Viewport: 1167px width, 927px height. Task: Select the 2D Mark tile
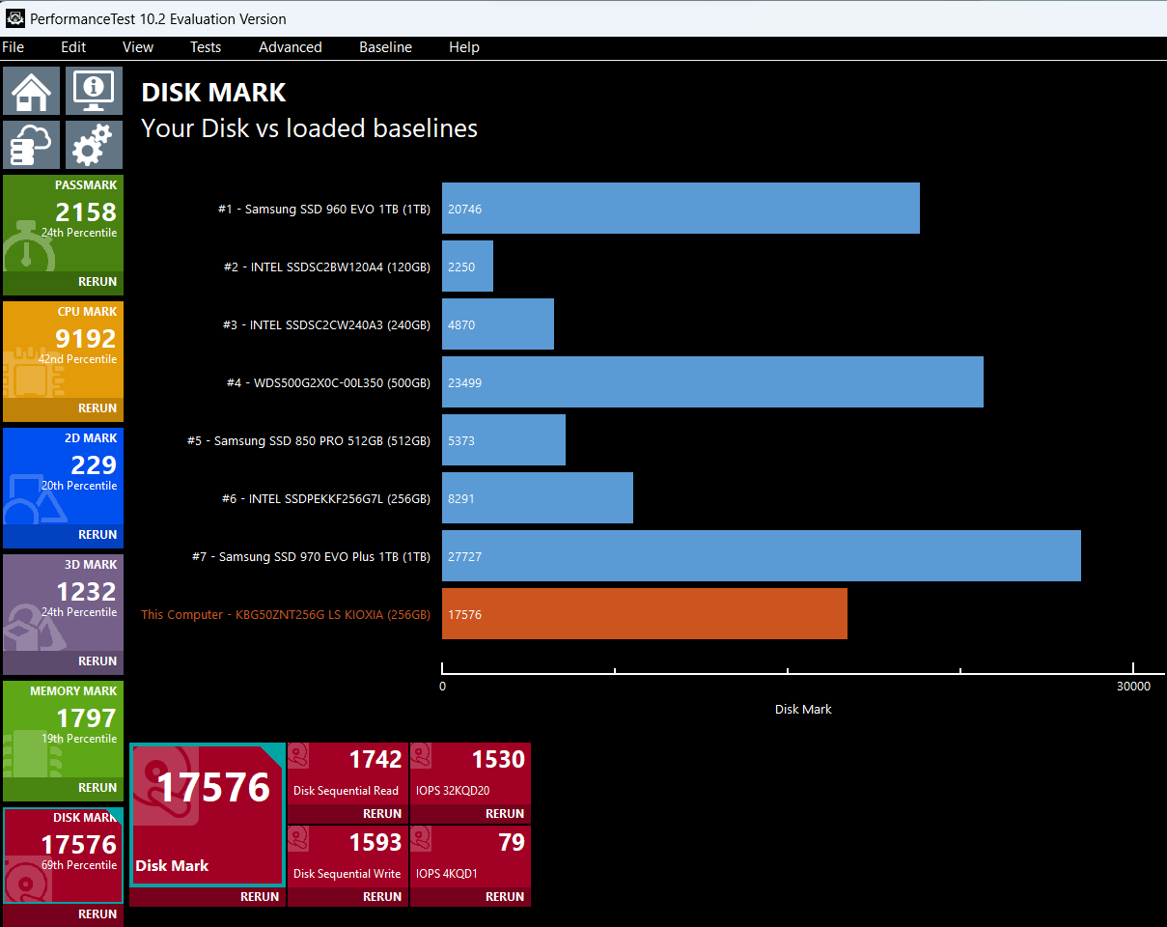[63, 477]
